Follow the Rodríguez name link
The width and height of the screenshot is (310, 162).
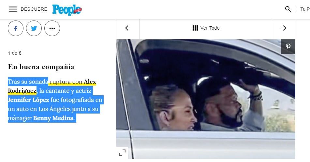pyautogui.click(x=22, y=90)
